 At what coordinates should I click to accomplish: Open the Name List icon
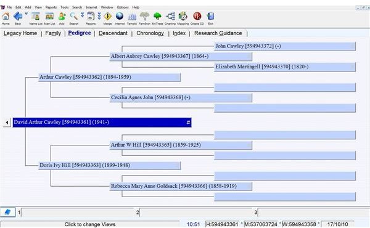coord(36,17)
